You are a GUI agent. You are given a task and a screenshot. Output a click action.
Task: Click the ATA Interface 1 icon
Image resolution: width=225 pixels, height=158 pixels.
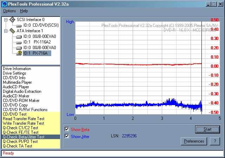click(x=12, y=31)
